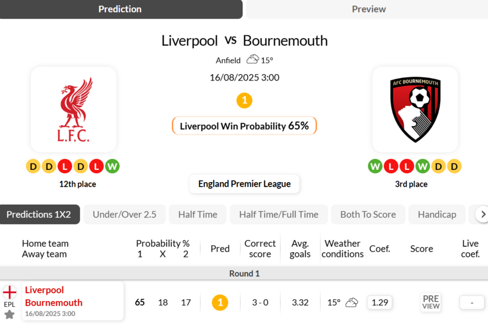The width and height of the screenshot is (488, 334).
Task: Click the weather cloud icon beside Anfield
Action: 253,59
